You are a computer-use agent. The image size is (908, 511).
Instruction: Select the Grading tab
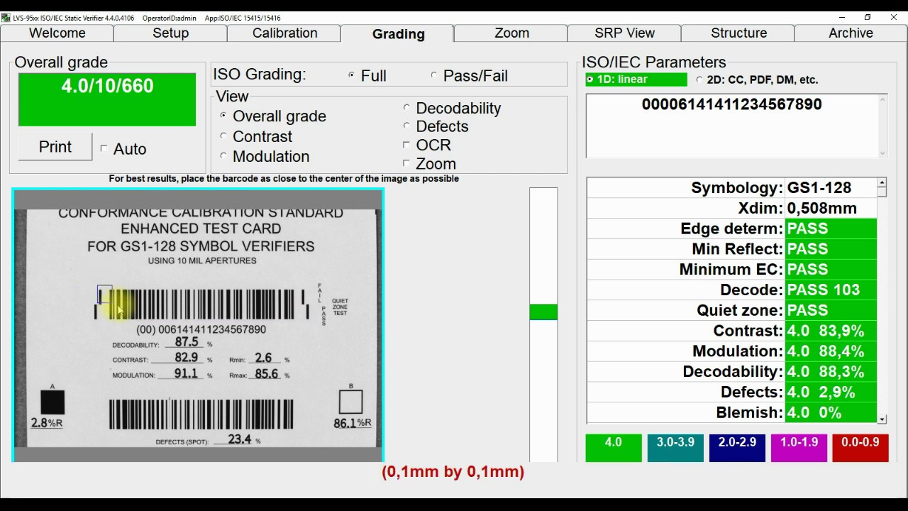click(x=398, y=33)
